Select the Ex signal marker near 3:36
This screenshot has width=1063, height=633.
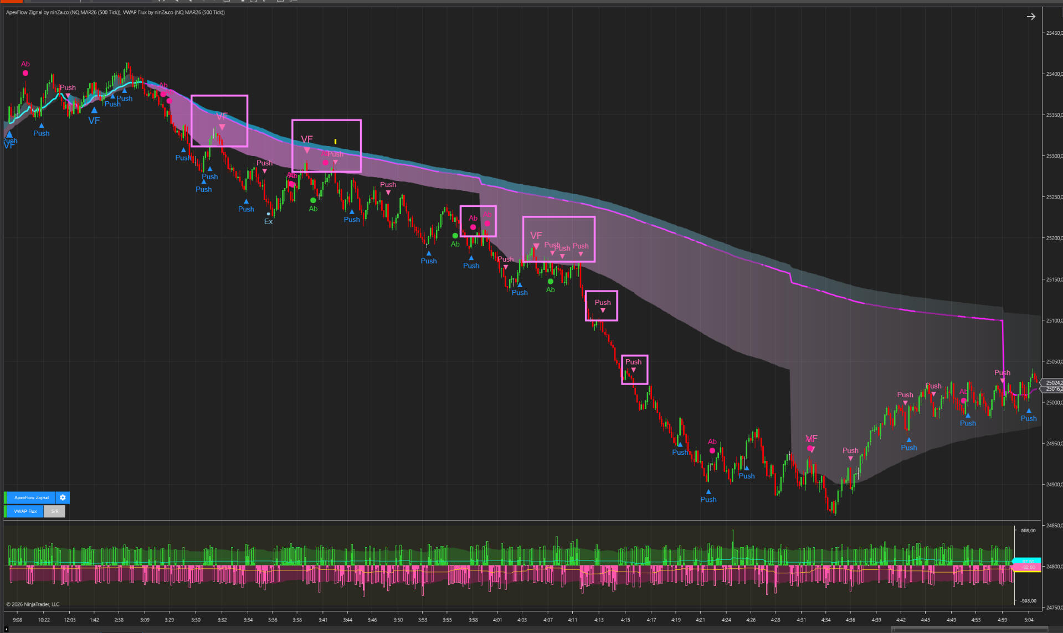268,214
